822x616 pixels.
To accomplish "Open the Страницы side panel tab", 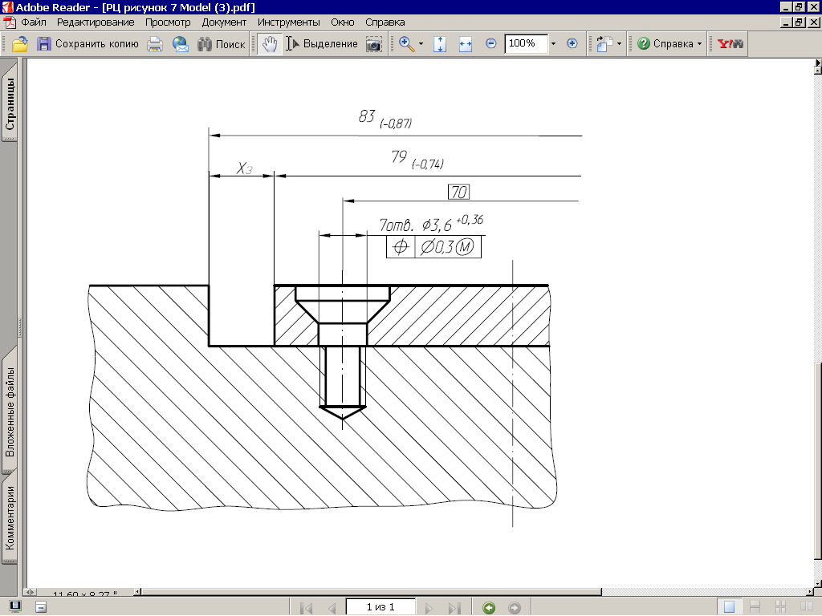I will click(10, 103).
